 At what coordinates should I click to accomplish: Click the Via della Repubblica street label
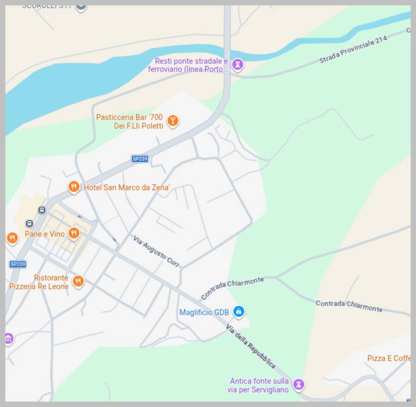[251, 347]
